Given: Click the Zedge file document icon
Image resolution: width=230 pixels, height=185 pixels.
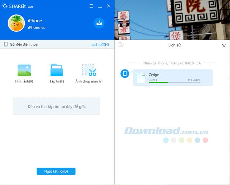Looking at the screenshot, I should pos(141,78).
